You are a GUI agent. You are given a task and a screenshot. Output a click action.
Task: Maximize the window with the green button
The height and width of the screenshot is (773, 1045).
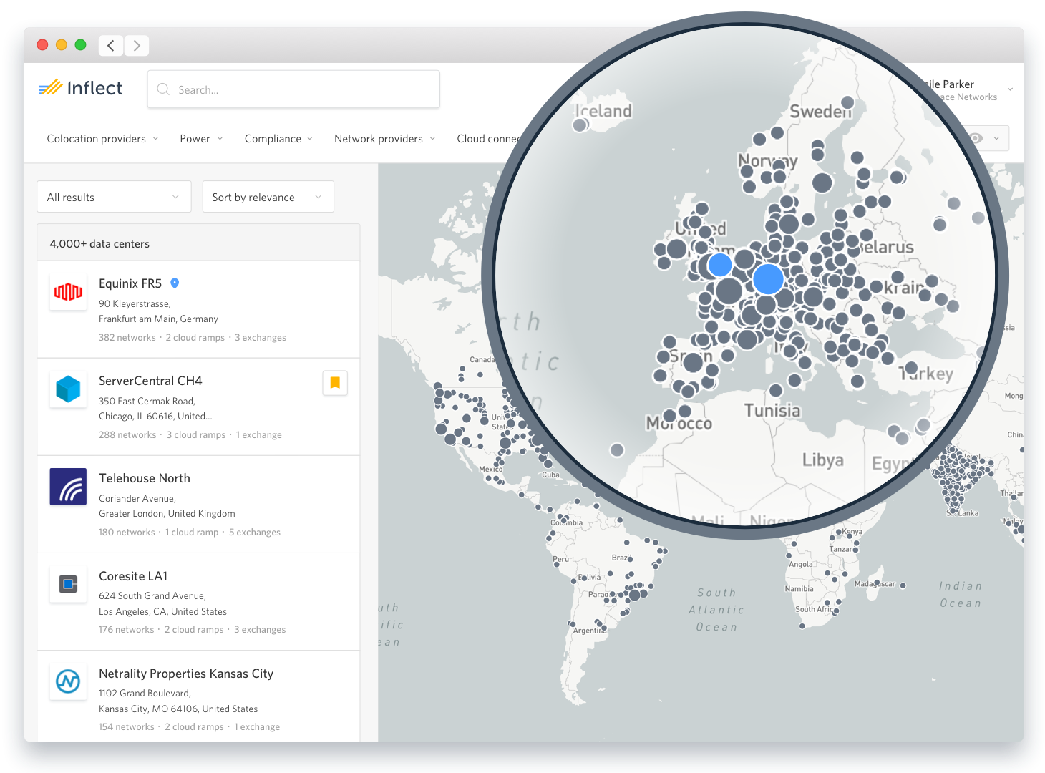click(x=81, y=45)
